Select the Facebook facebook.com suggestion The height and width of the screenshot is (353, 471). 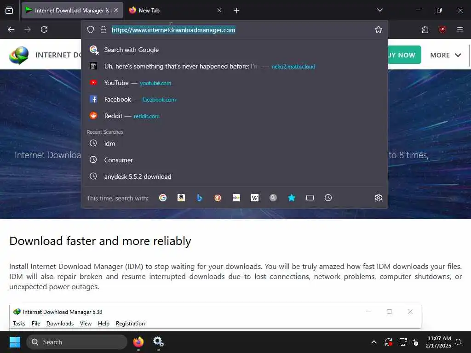click(x=234, y=99)
